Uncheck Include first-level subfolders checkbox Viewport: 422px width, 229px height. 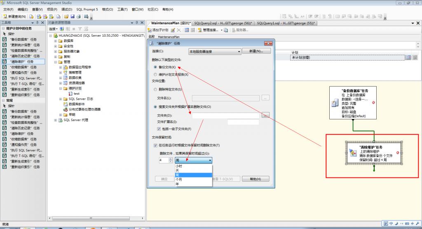coord(159,129)
